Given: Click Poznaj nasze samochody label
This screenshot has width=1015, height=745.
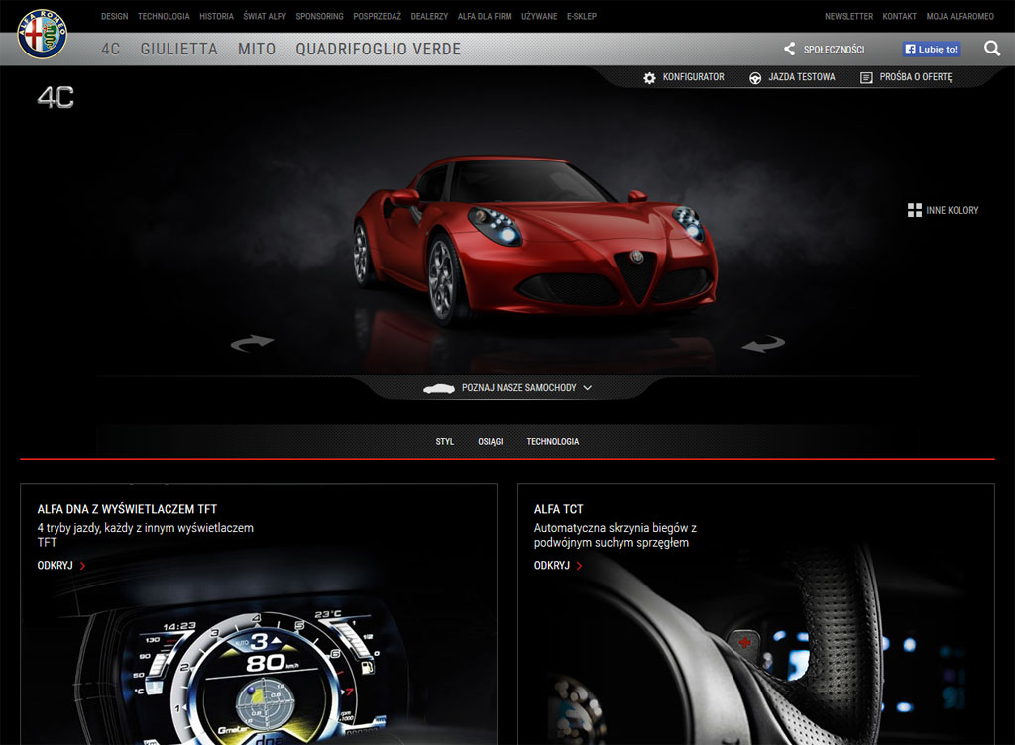Looking at the screenshot, I should coord(518,388).
